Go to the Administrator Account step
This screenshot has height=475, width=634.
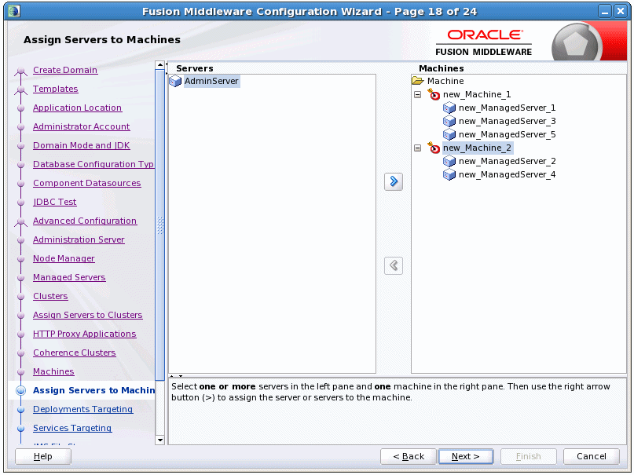click(81, 126)
